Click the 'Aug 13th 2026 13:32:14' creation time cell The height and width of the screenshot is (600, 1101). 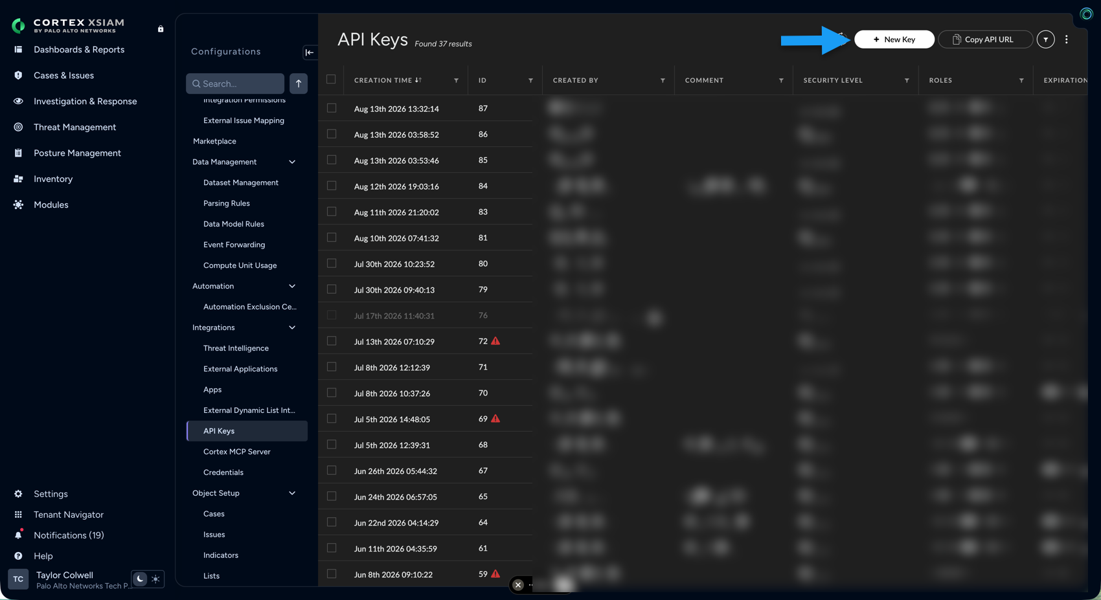click(396, 109)
